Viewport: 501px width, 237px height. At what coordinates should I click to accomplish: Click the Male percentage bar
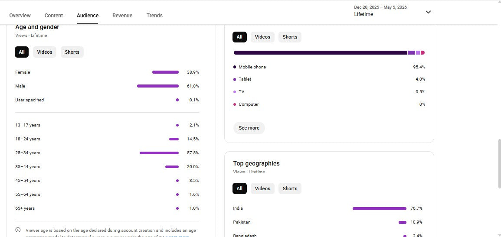[x=158, y=86]
